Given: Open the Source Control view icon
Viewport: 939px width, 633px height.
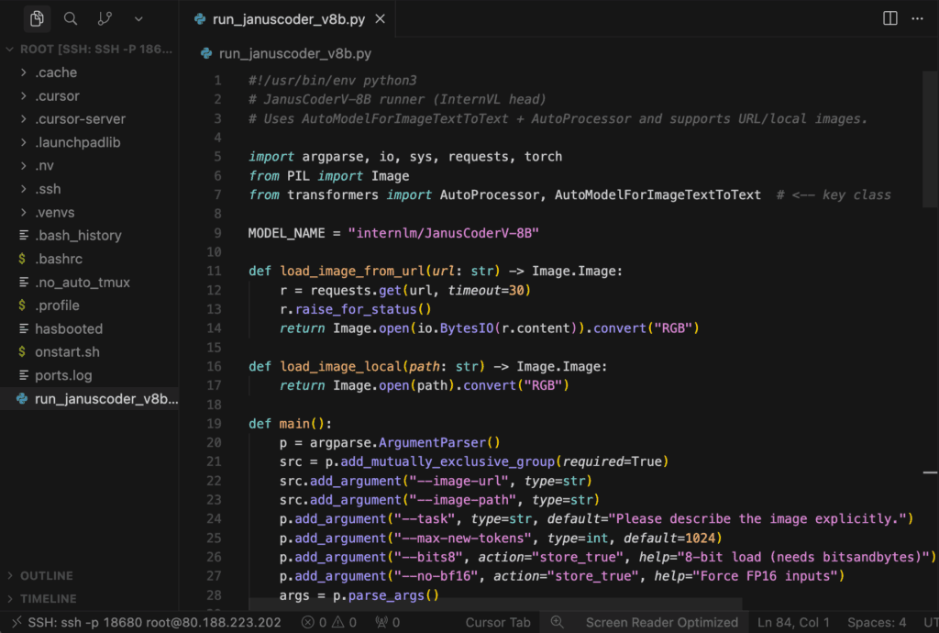Looking at the screenshot, I should pyautogui.click(x=105, y=18).
